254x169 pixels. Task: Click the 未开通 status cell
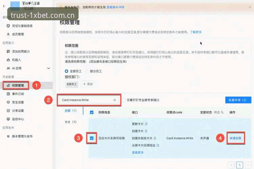[204, 138]
